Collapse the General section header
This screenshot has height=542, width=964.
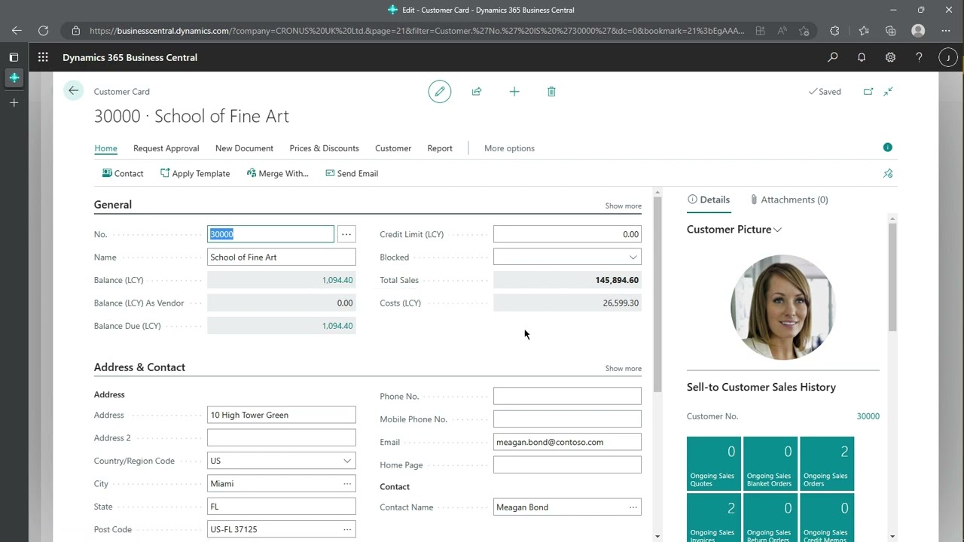(113, 205)
